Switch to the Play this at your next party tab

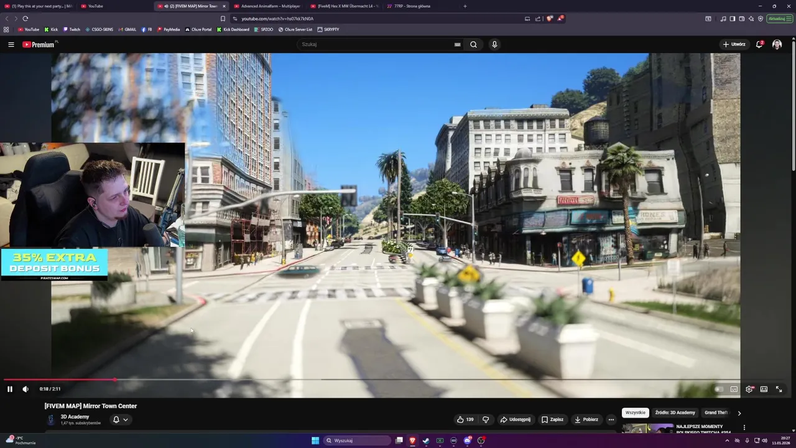point(38,6)
